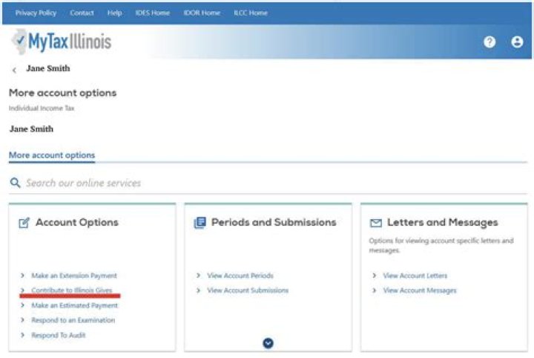The width and height of the screenshot is (534, 358).
Task: Open View Account Letters link
Action: 415,276
